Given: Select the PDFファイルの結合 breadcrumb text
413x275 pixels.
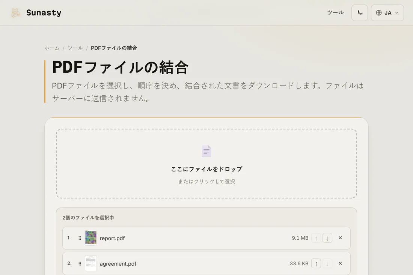Looking at the screenshot, I should tap(114, 48).
